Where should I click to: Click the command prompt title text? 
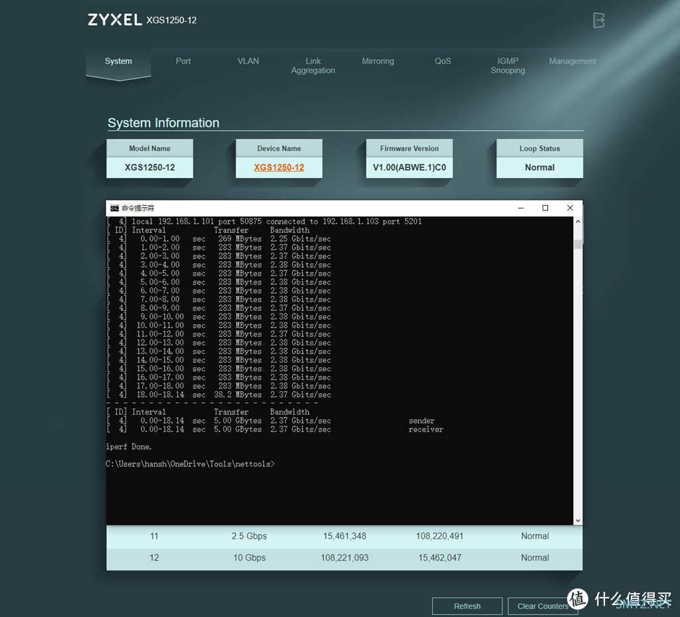137,208
